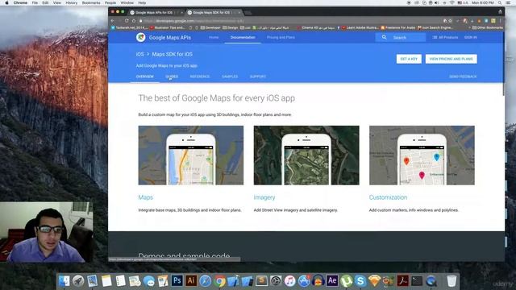Open the Developer bookmarks folder
Viewport: 516px width, 290px height.
click(210, 27)
